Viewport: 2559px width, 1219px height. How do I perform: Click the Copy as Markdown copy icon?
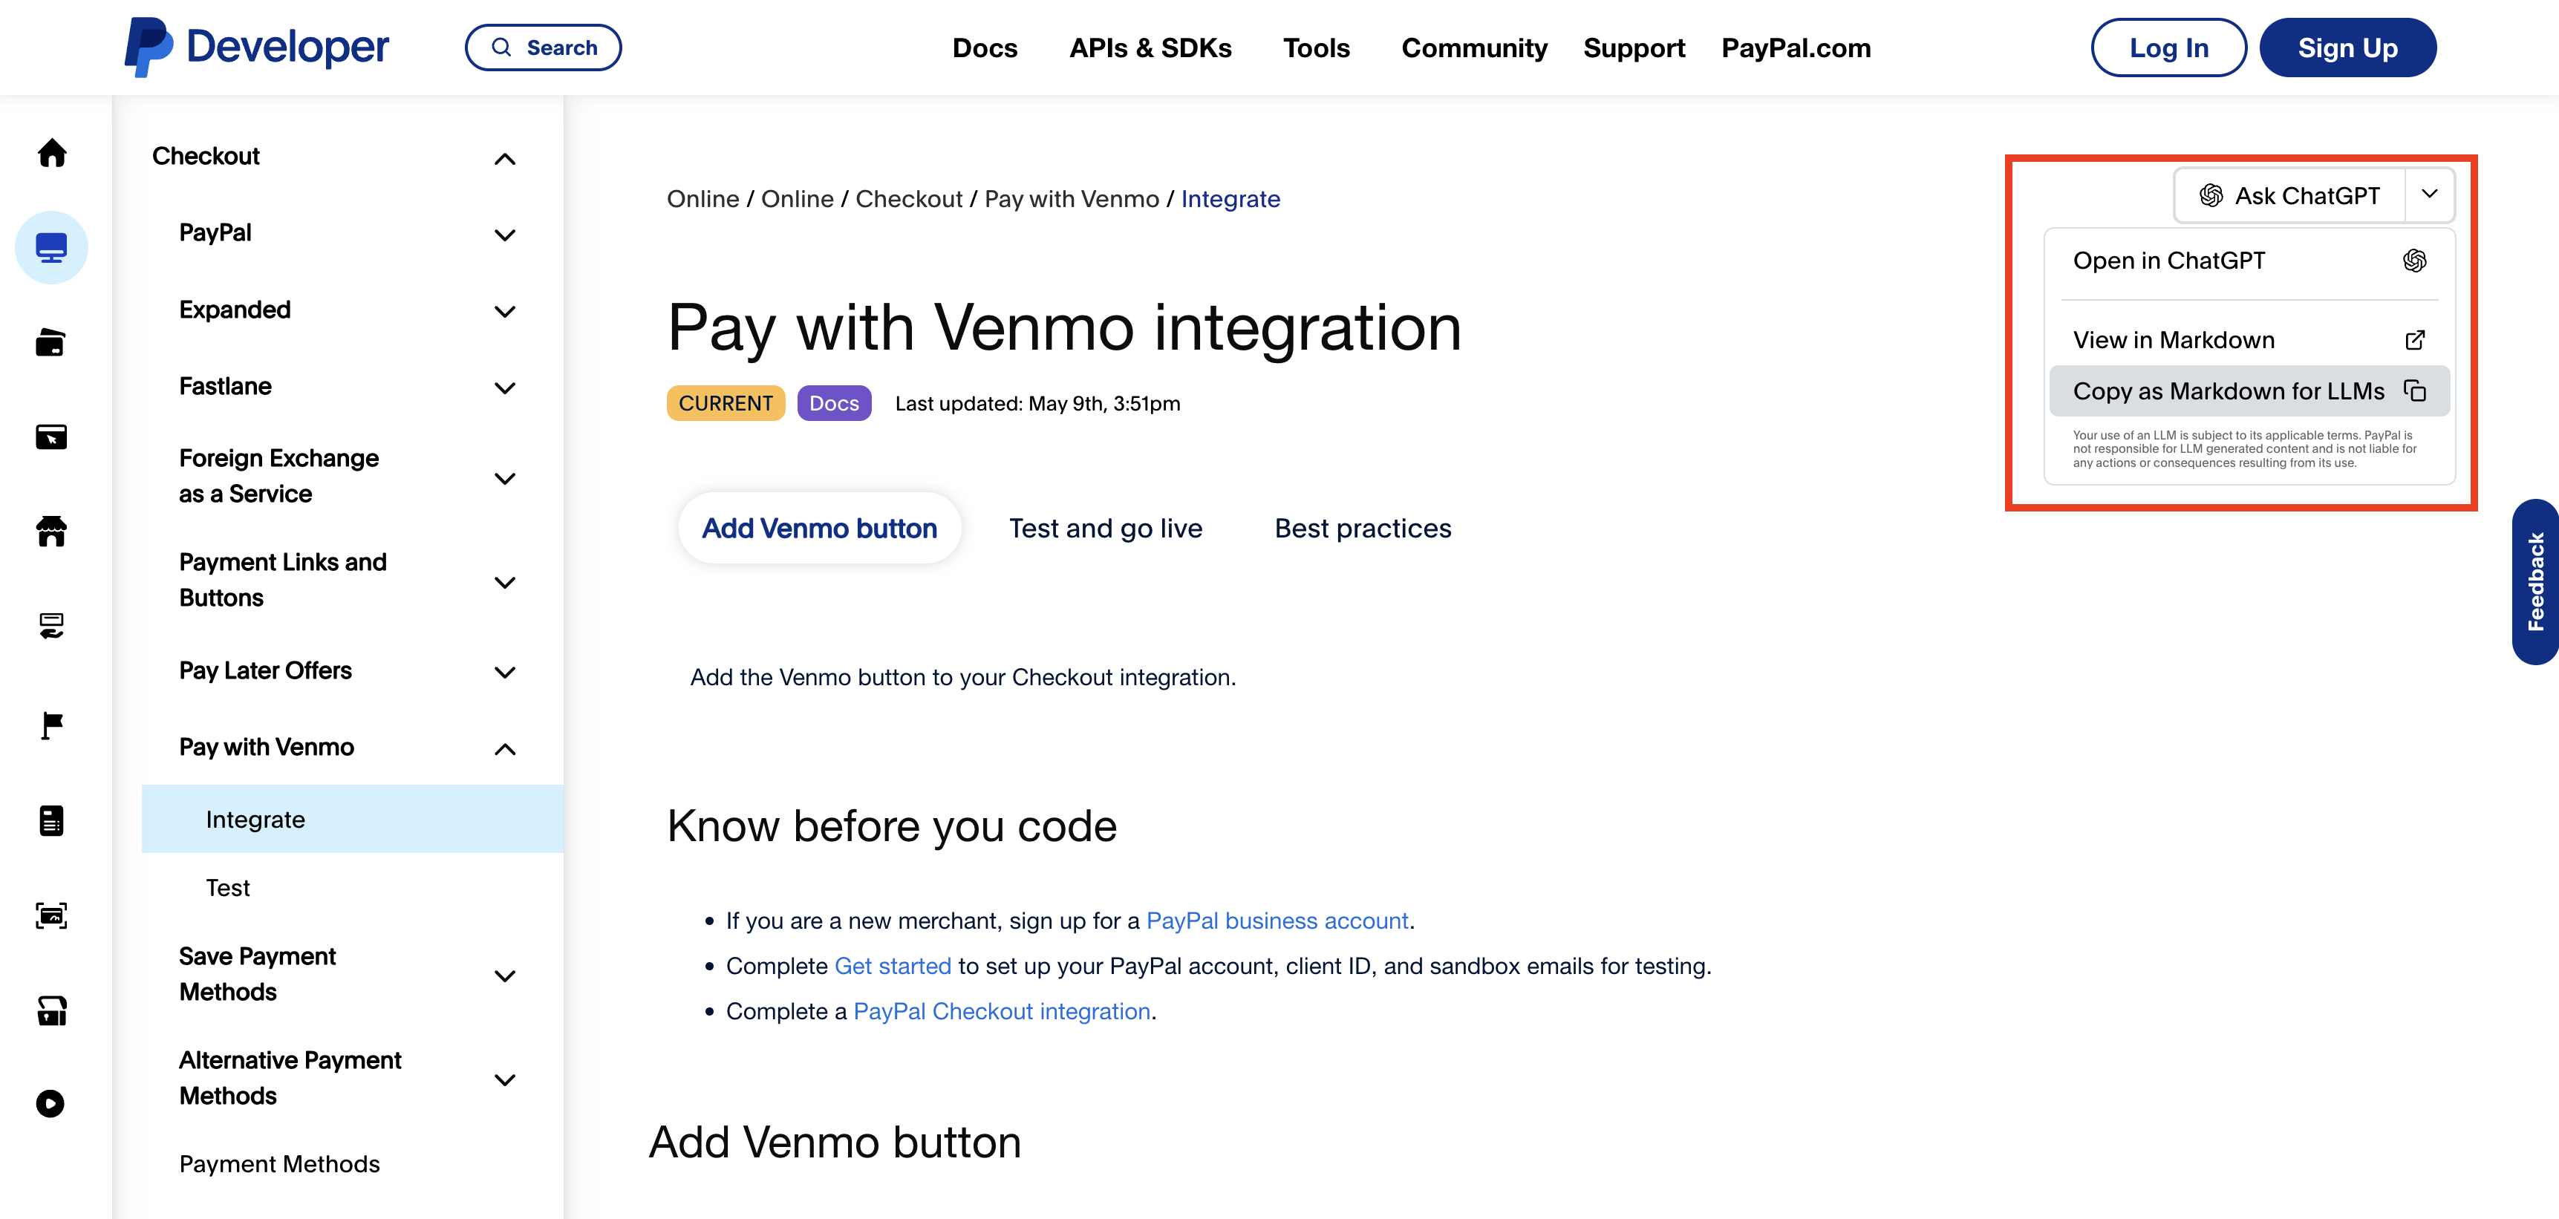pos(2415,390)
